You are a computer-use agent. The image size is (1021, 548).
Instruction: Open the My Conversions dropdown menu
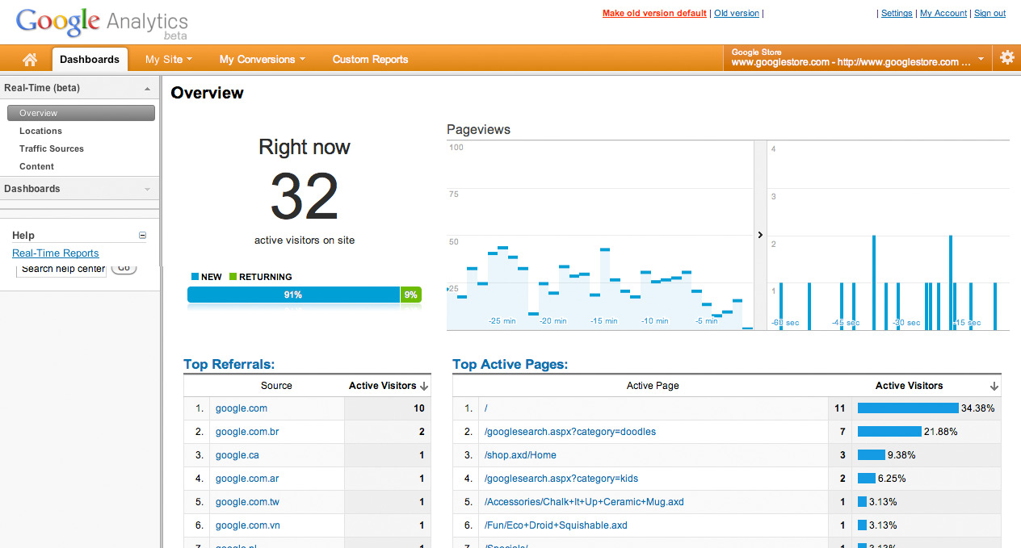point(263,59)
